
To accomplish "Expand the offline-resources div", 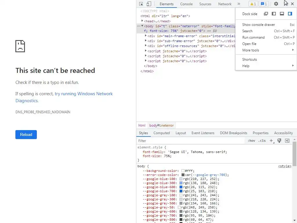I will (x=146, y=46).
